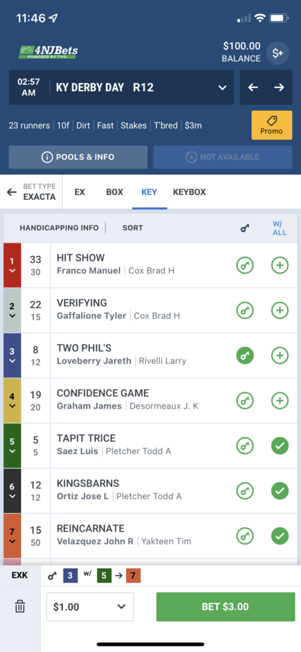
Task: Uncheck Kingsbarns with selection
Action: click(280, 491)
